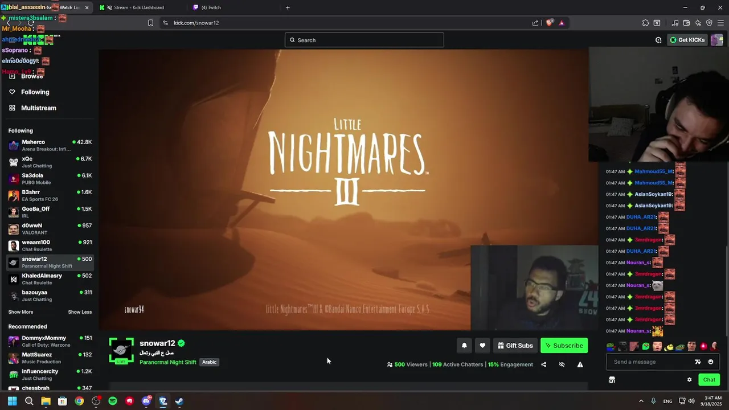729x410 pixels.
Task: Open emoji picker in message box
Action: 710,362
